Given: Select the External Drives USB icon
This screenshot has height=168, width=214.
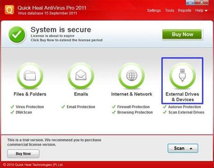Looking at the screenshot, I should (x=182, y=76).
